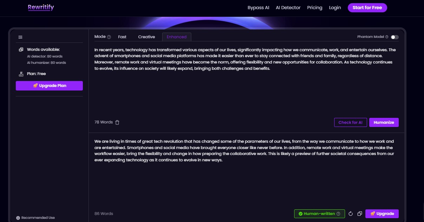Click the Phantom Model info icon
Viewport: 424px width, 222px height.
(387, 37)
